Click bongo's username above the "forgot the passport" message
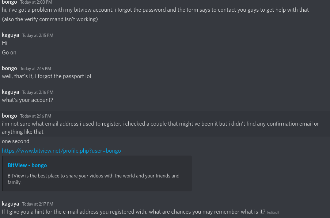This screenshot has width=330, height=218. 9,68
